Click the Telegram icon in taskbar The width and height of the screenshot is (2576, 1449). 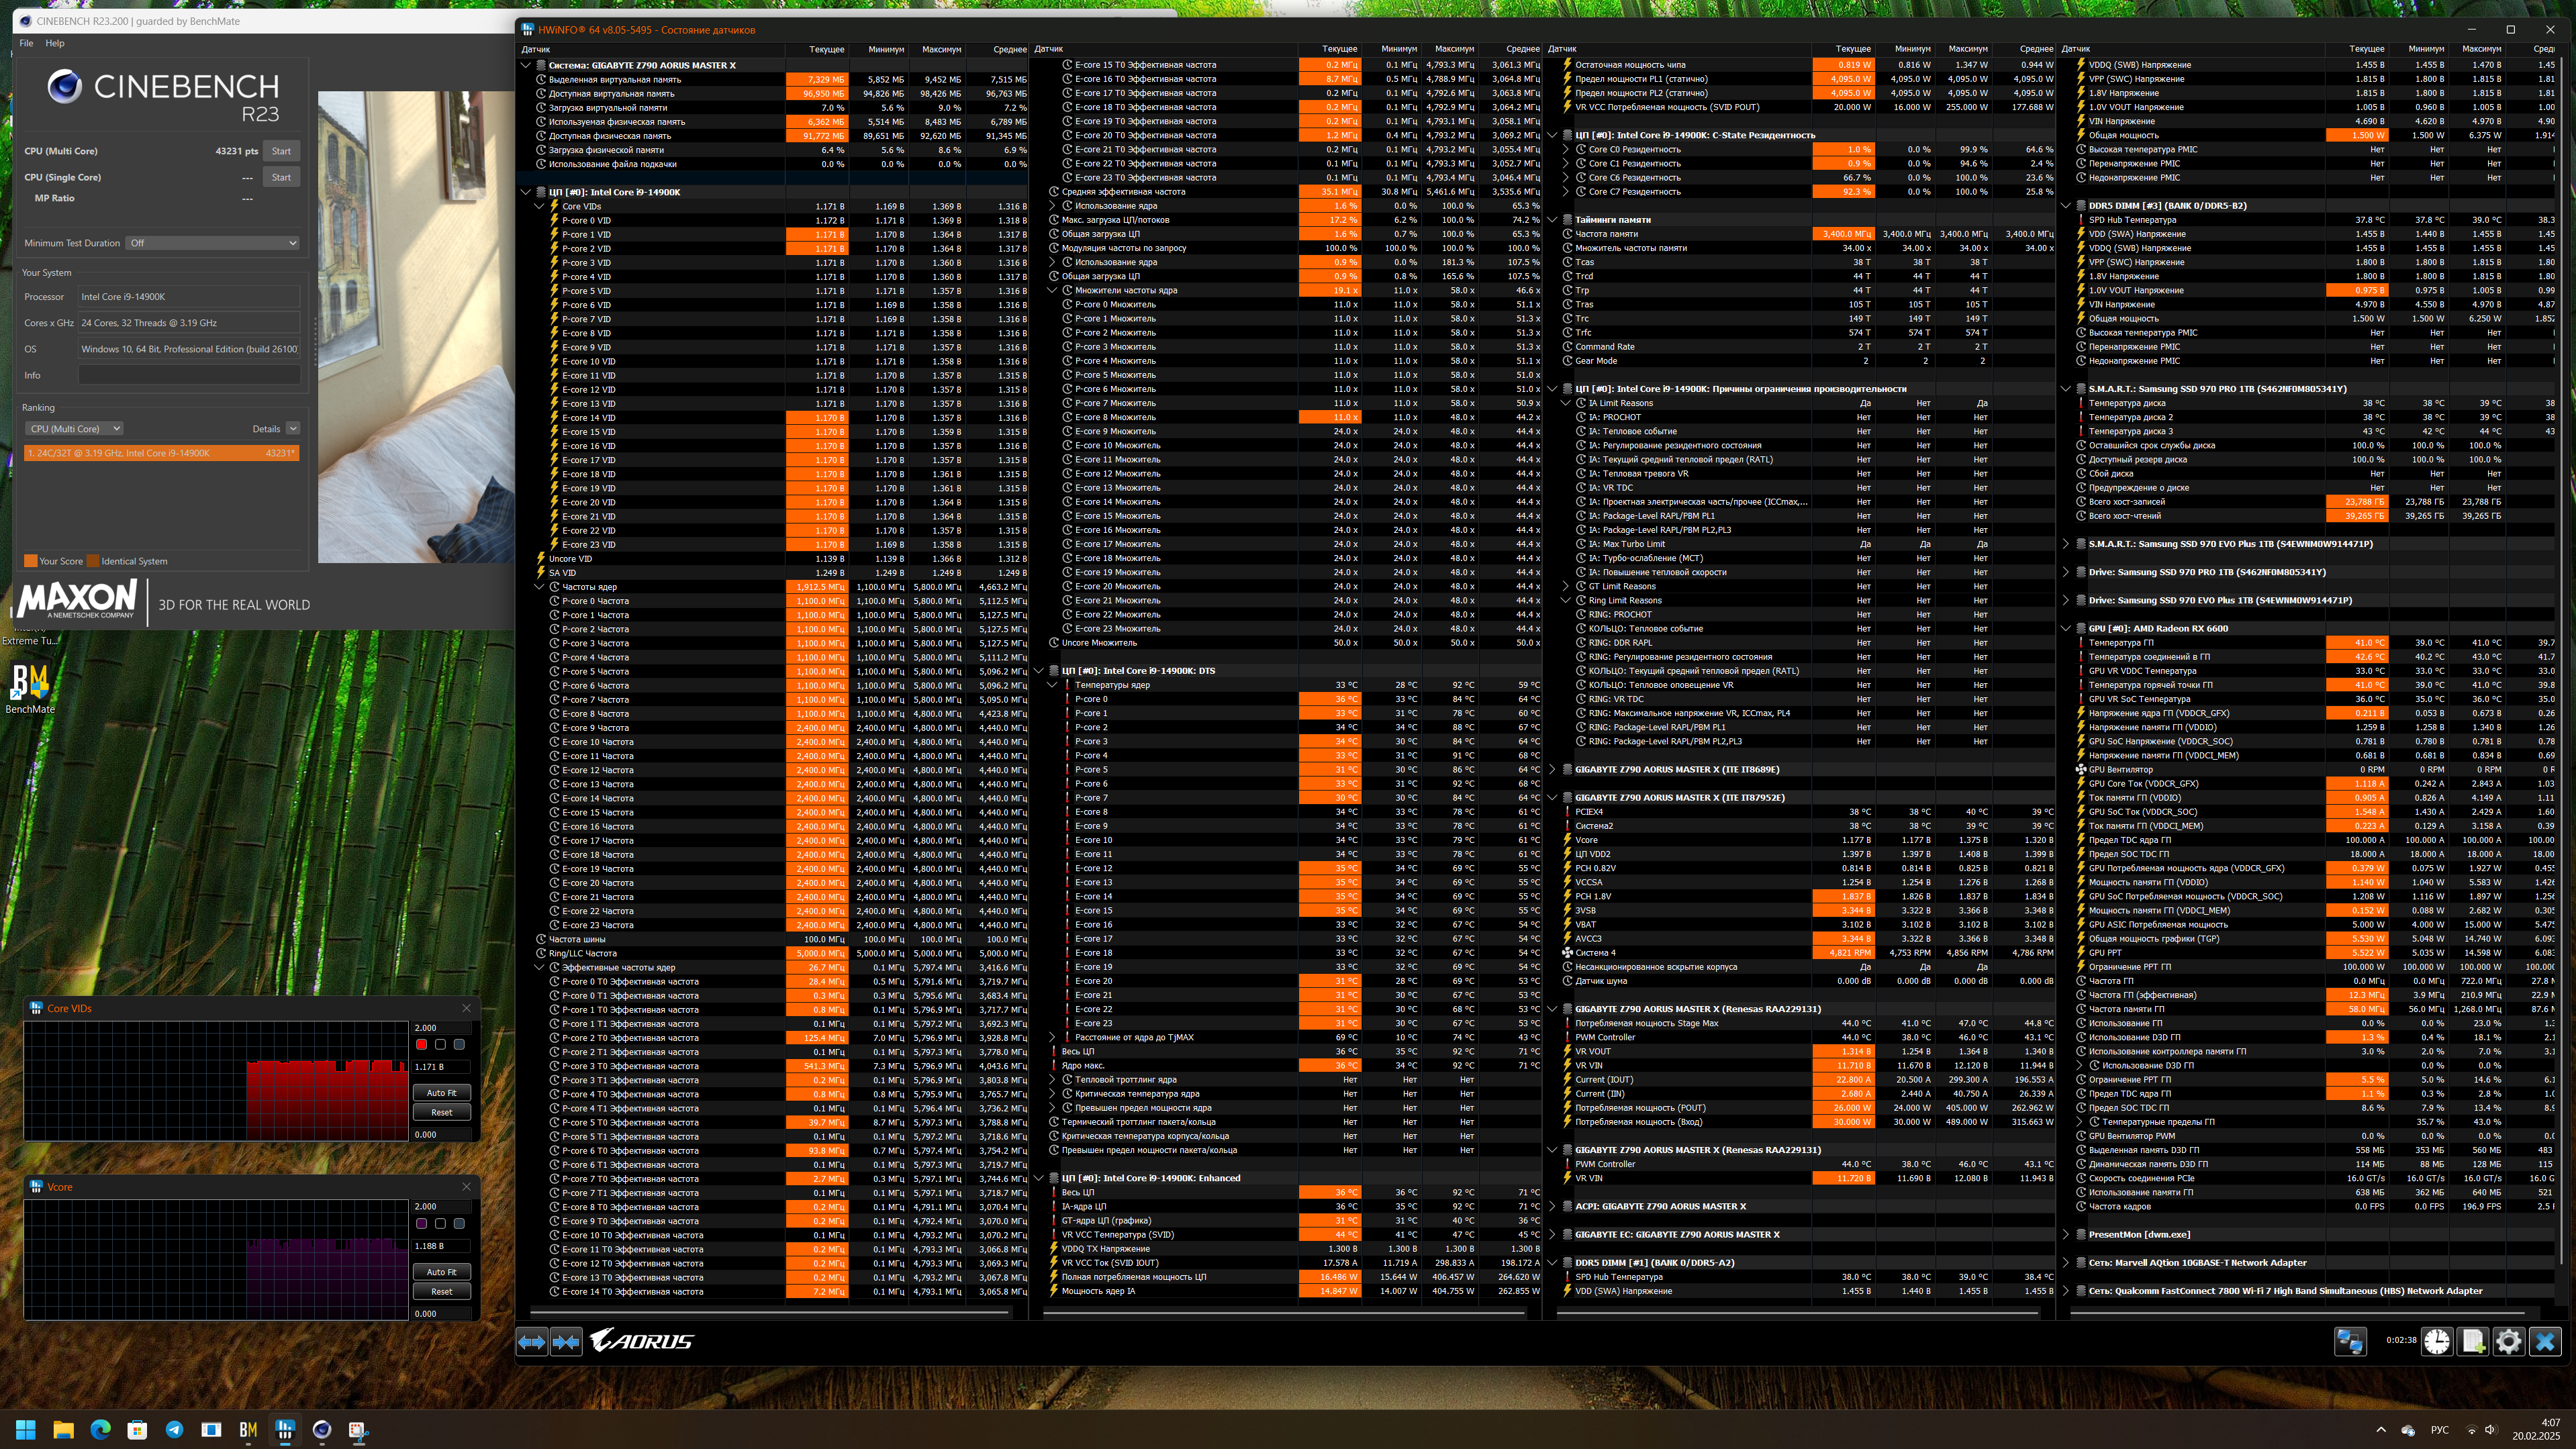[x=174, y=1429]
